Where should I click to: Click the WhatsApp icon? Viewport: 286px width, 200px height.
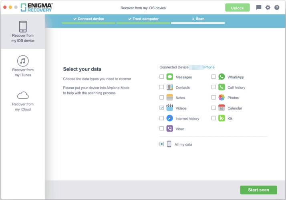pos(222,77)
